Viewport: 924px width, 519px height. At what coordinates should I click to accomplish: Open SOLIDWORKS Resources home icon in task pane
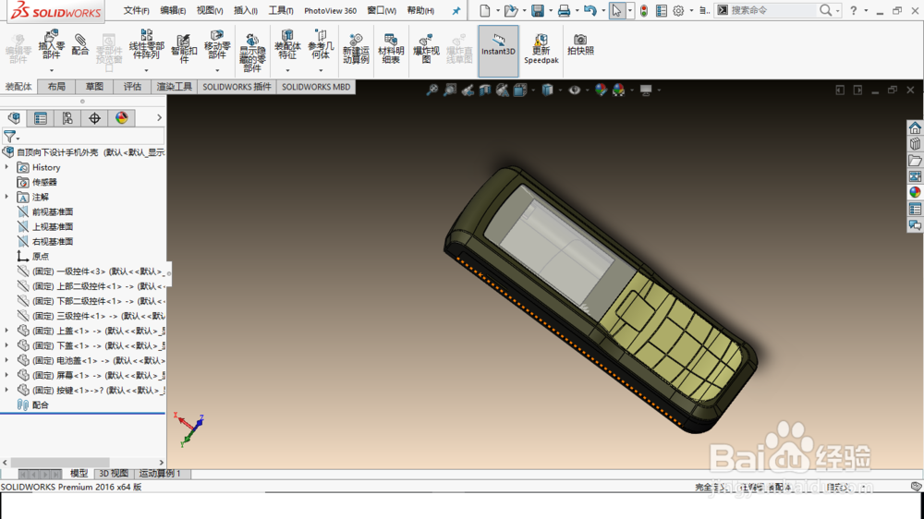[x=915, y=127]
